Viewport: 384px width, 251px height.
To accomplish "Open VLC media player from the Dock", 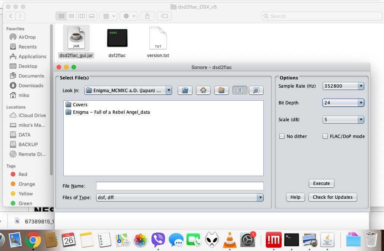I will coord(229,240).
